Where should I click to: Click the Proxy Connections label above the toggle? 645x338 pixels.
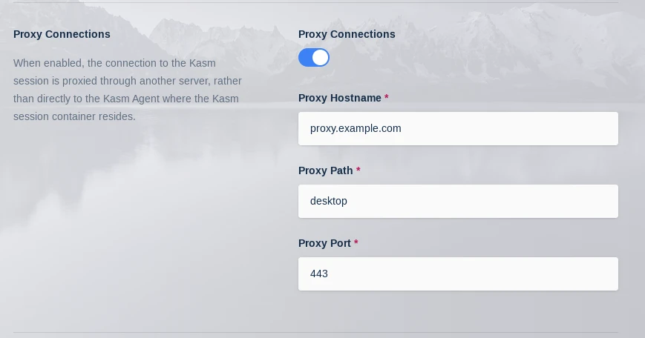[x=347, y=34]
